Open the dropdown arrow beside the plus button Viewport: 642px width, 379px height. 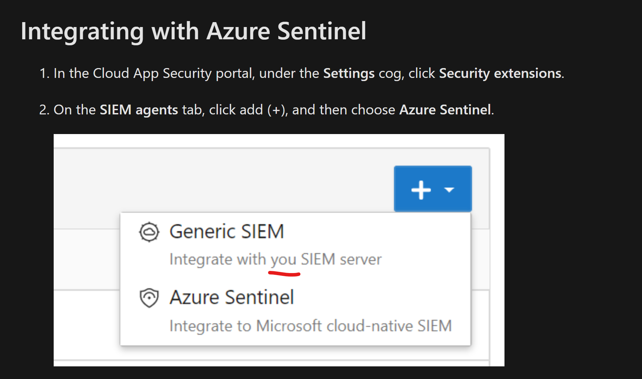click(x=449, y=189)
